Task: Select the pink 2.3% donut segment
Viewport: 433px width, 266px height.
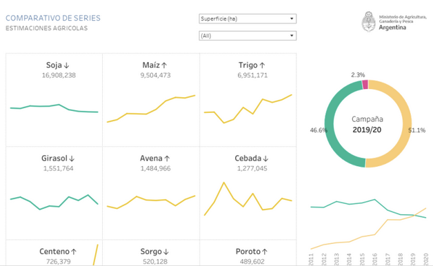Action: pos(365,85)
